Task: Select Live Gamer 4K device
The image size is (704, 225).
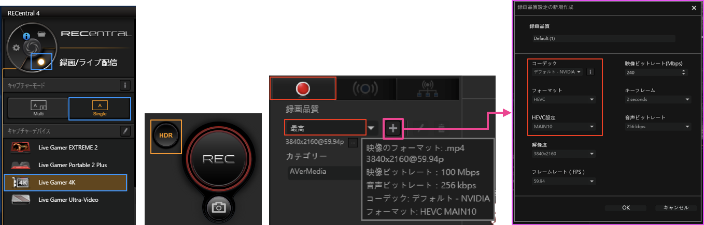Action: click(x=65, y=183)
